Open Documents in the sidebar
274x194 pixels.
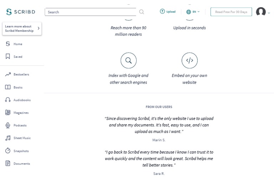(x=21, y=164)
